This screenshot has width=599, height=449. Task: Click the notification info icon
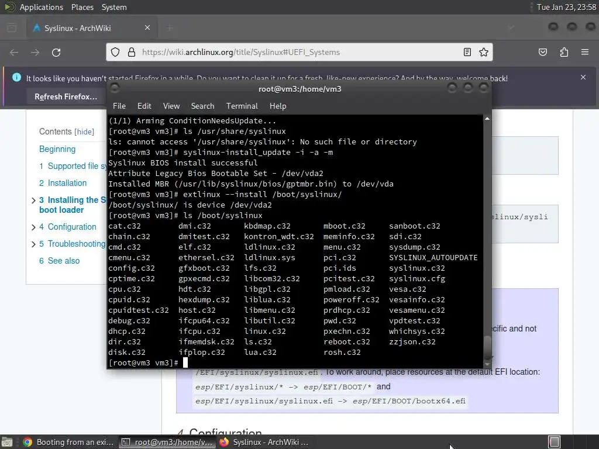point(16,78)
